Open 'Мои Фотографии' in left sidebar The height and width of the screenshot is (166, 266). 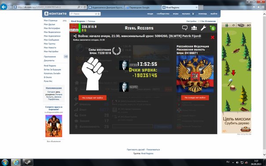[x=52, y=28]
